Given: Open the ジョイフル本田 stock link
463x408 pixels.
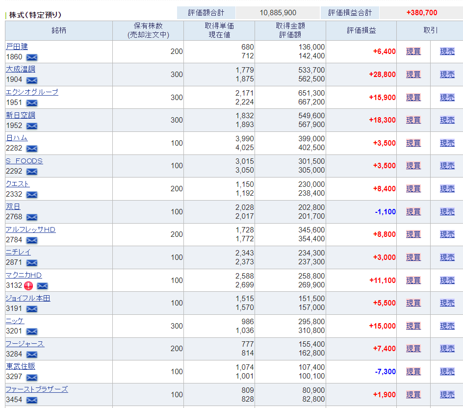Looking at the screenshot, I should tap(28, 298).
